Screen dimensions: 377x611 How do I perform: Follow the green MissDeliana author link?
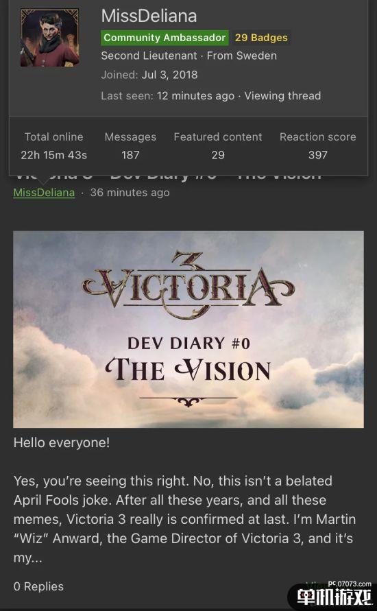point(44,193)
